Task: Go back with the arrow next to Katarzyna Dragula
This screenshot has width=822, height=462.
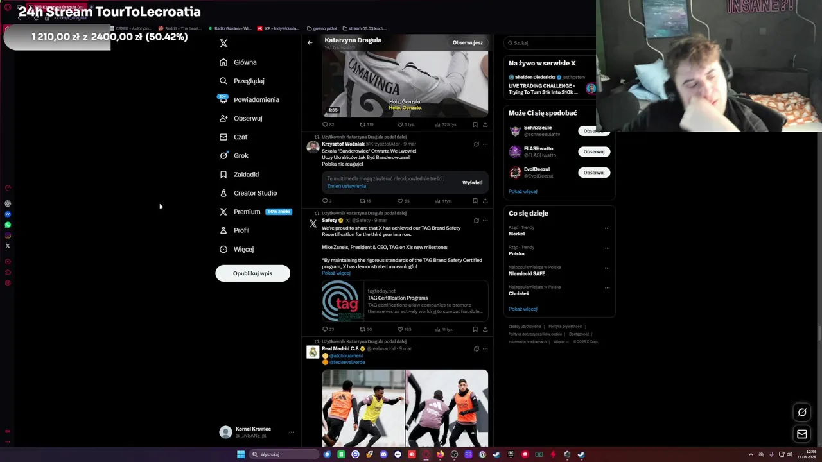Action: 310,42
